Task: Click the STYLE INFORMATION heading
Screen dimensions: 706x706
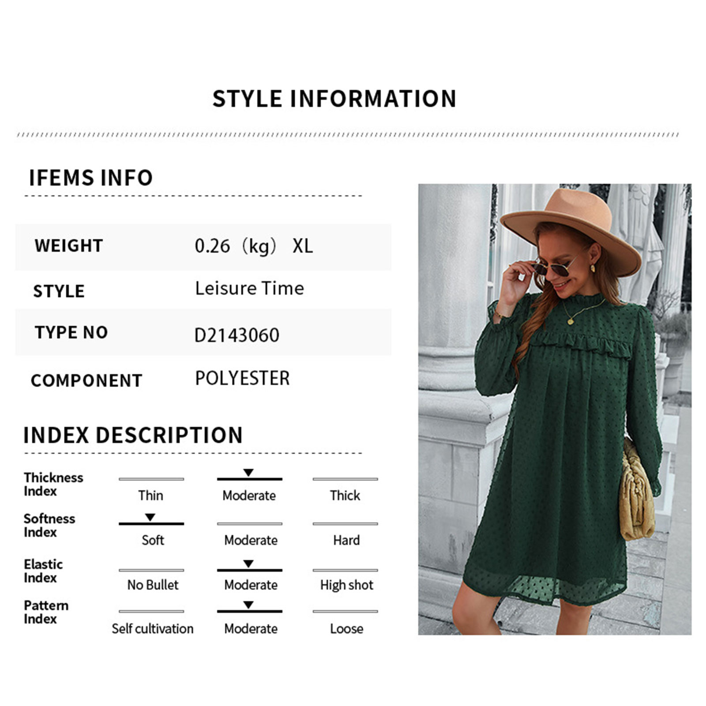Action: [x=334, y=98]
